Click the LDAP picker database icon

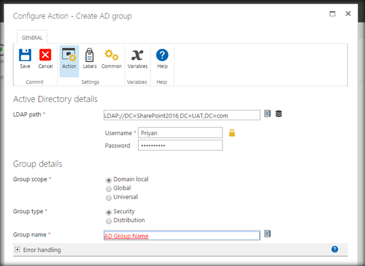279,114
